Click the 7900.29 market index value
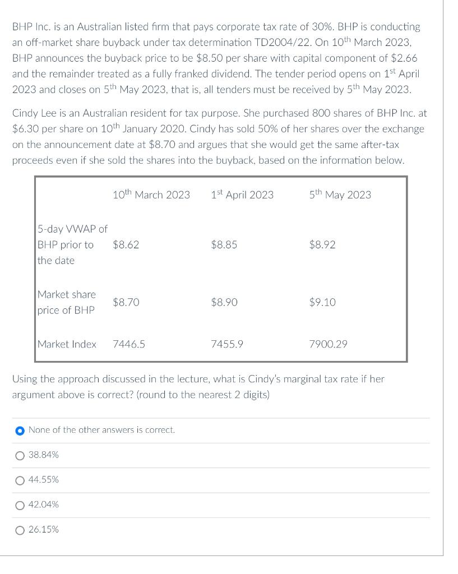Screen dimensions: 458x574 pos(328,344)
